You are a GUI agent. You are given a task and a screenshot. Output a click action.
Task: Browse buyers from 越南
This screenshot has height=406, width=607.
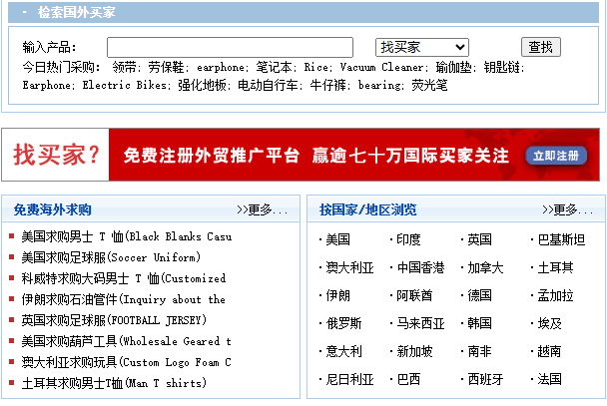(550, 351)
